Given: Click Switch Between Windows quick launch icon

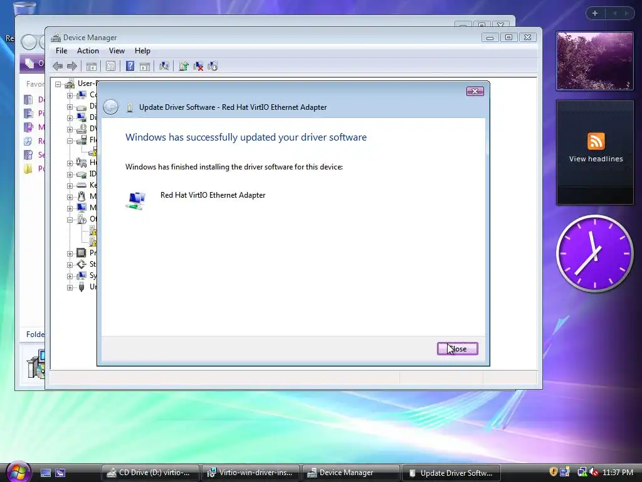Looking at the screenshot, I should 60,473.
